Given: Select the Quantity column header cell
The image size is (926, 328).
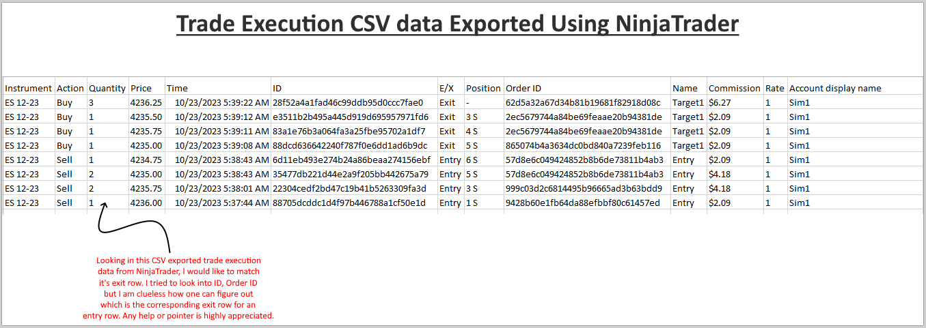Looking at the screenshot, I should tap(107, 88).
